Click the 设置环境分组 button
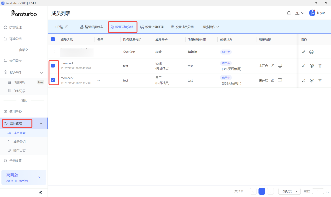This screenshot has height=197, width=331. (x=122, y=27)
